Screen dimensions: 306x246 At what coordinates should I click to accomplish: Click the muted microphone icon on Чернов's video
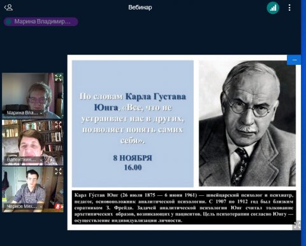coord(58,206)
